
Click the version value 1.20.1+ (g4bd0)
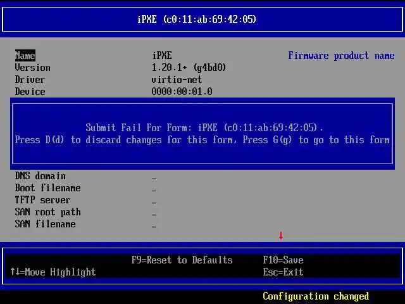[x=189, y=68]
